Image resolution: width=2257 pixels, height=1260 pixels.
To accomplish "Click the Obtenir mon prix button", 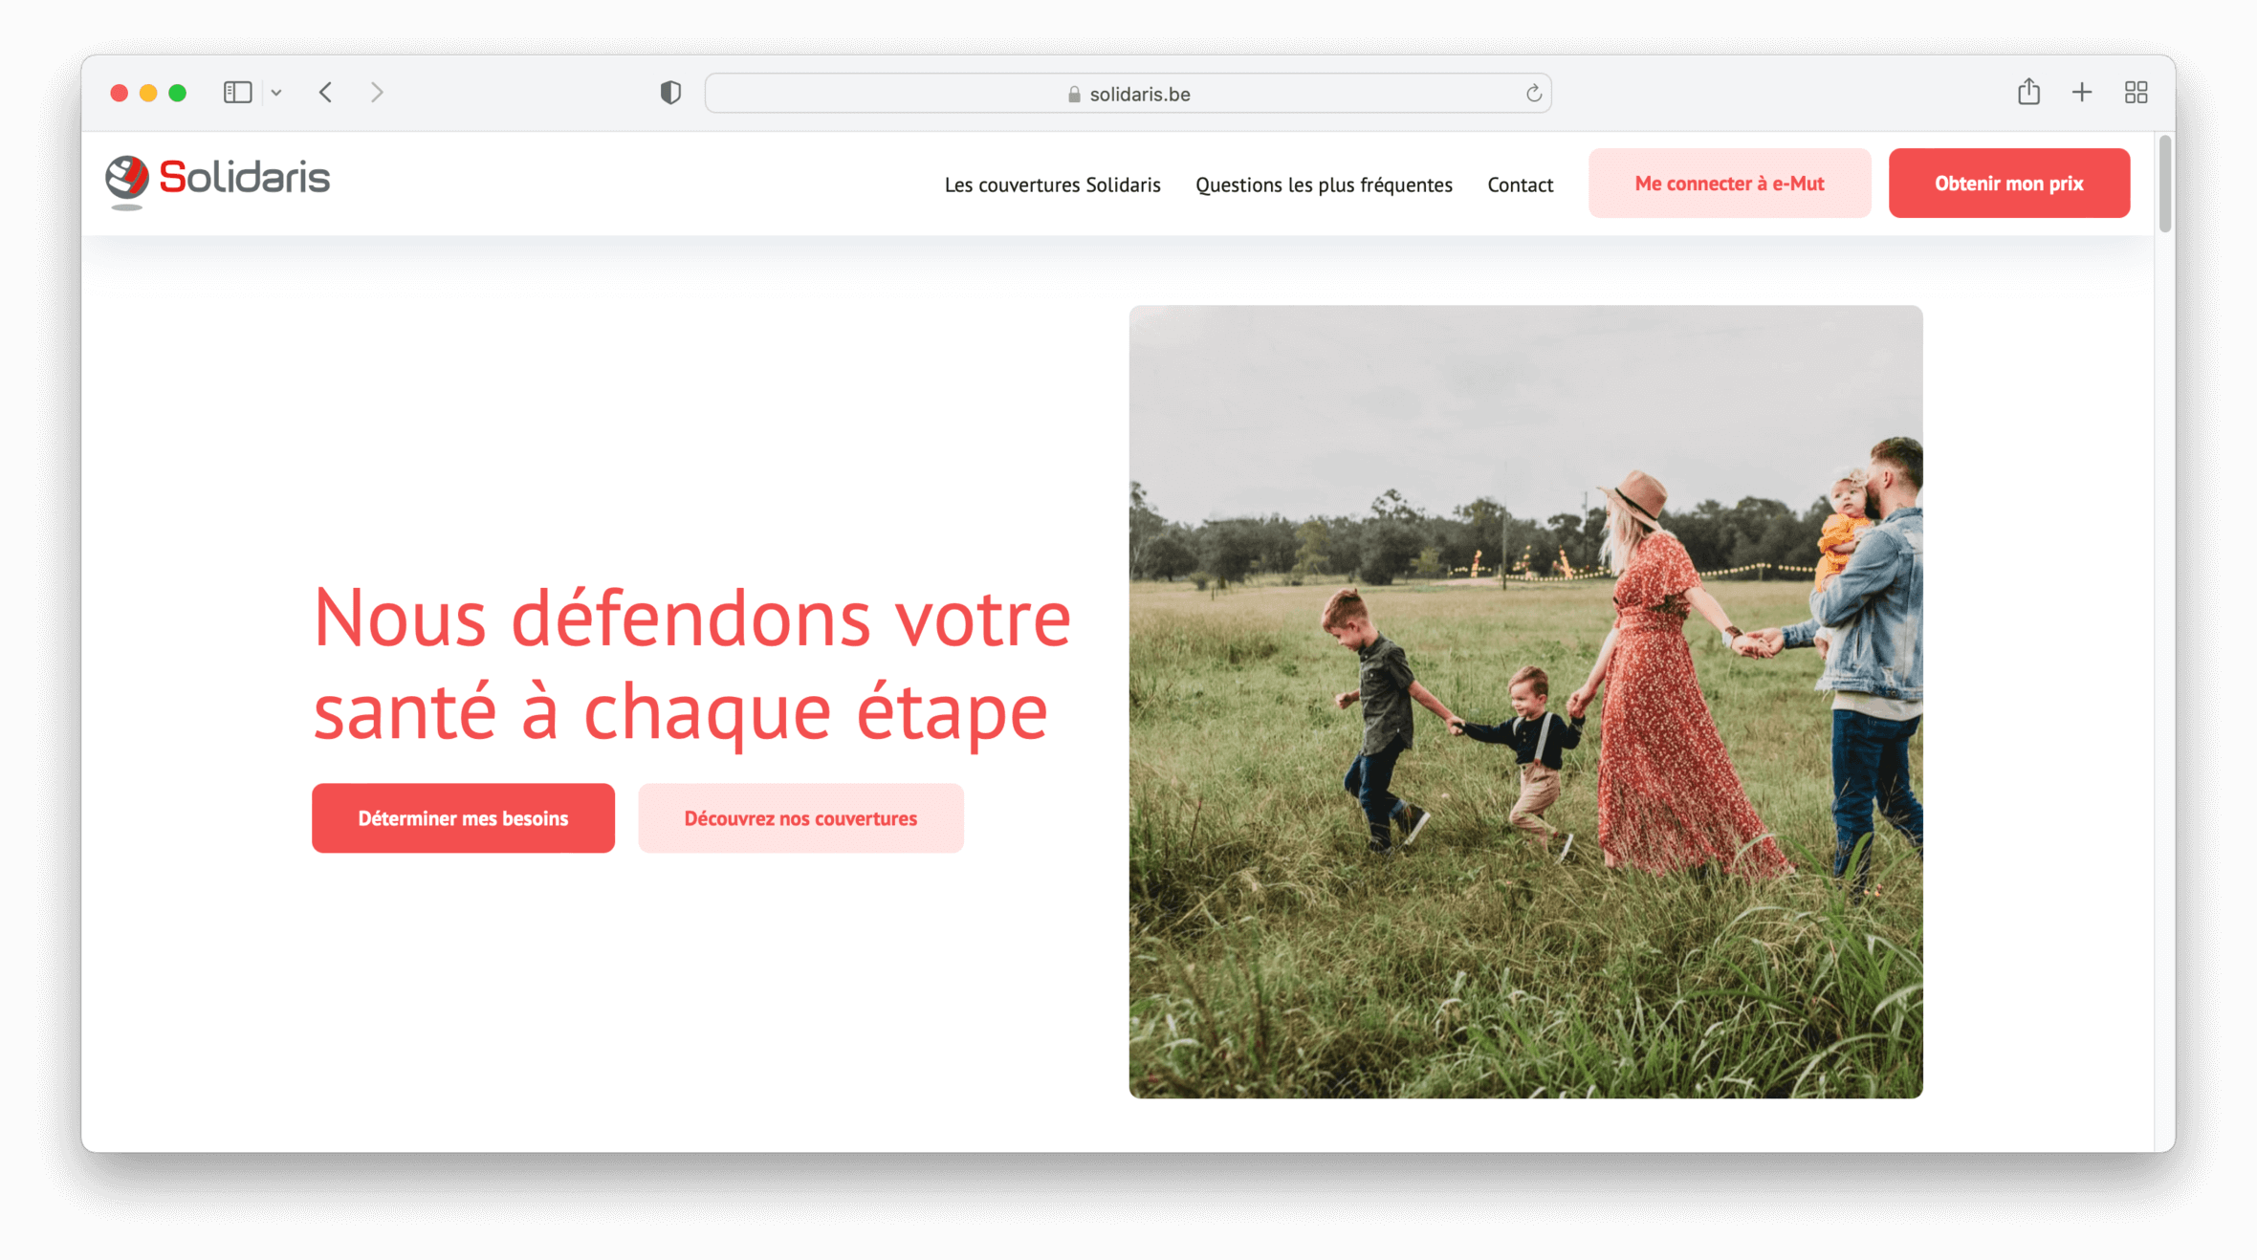I will (x=2008, y=183).
